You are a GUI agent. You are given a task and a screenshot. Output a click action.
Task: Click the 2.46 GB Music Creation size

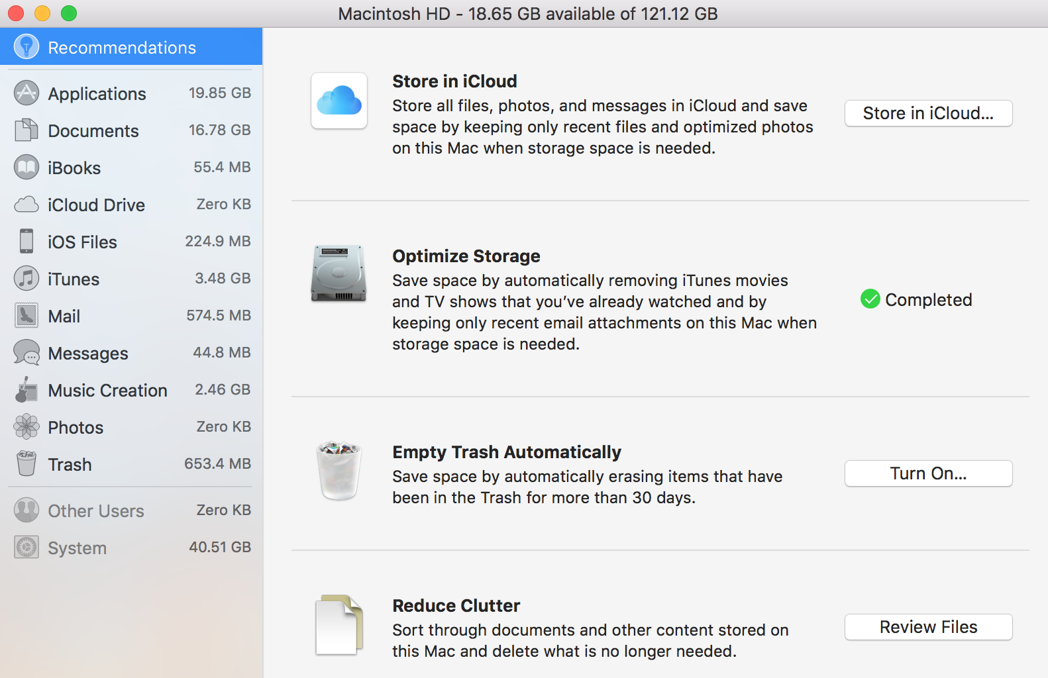tap(223, 389)
